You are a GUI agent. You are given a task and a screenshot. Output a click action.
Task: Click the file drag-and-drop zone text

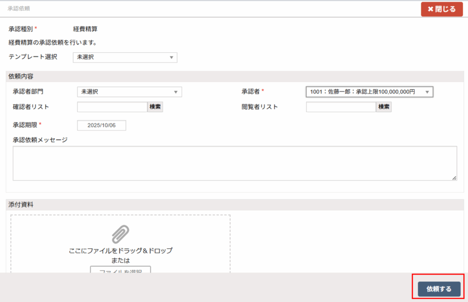coord(120,251)
